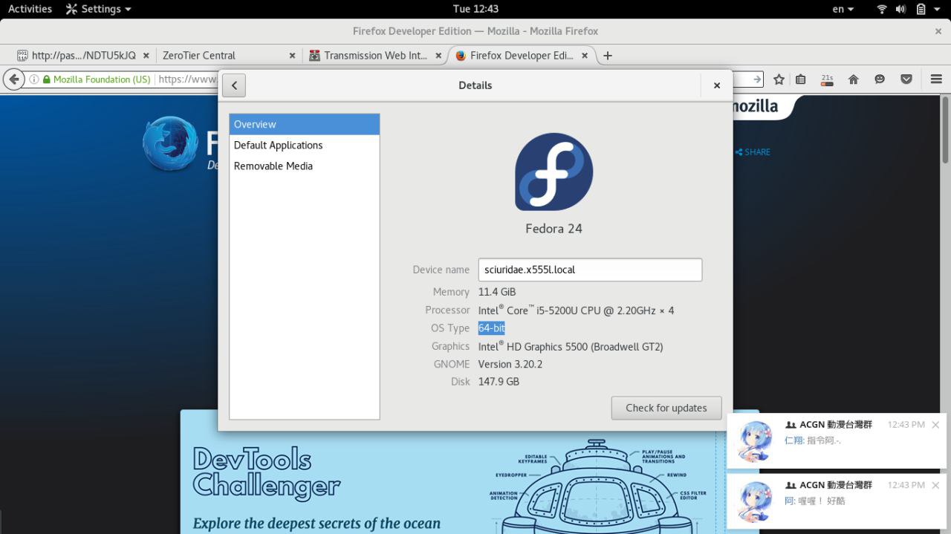The width and height of the screenshot is (951, 534).
Task: Click the Firefox home icon
Action: [854, 79]
